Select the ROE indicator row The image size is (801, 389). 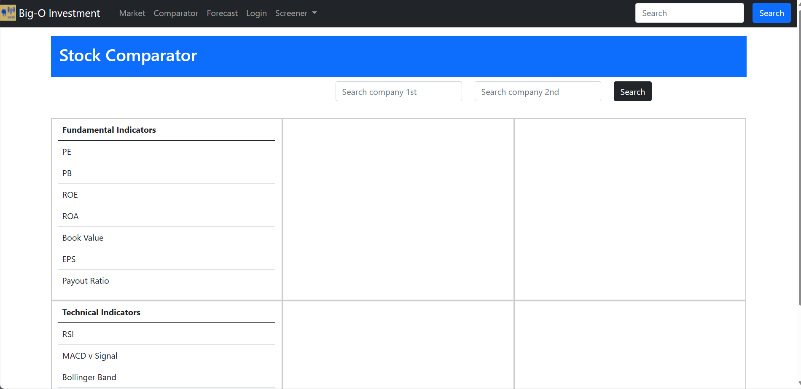click(167, 195)
